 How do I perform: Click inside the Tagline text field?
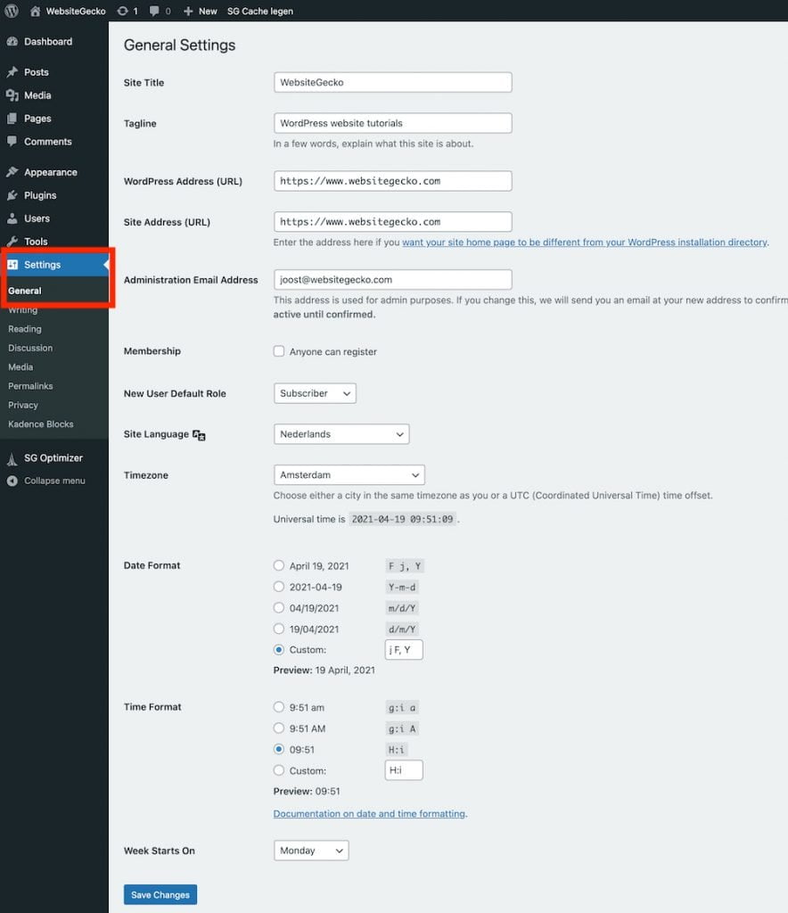[x=392, y=122]
